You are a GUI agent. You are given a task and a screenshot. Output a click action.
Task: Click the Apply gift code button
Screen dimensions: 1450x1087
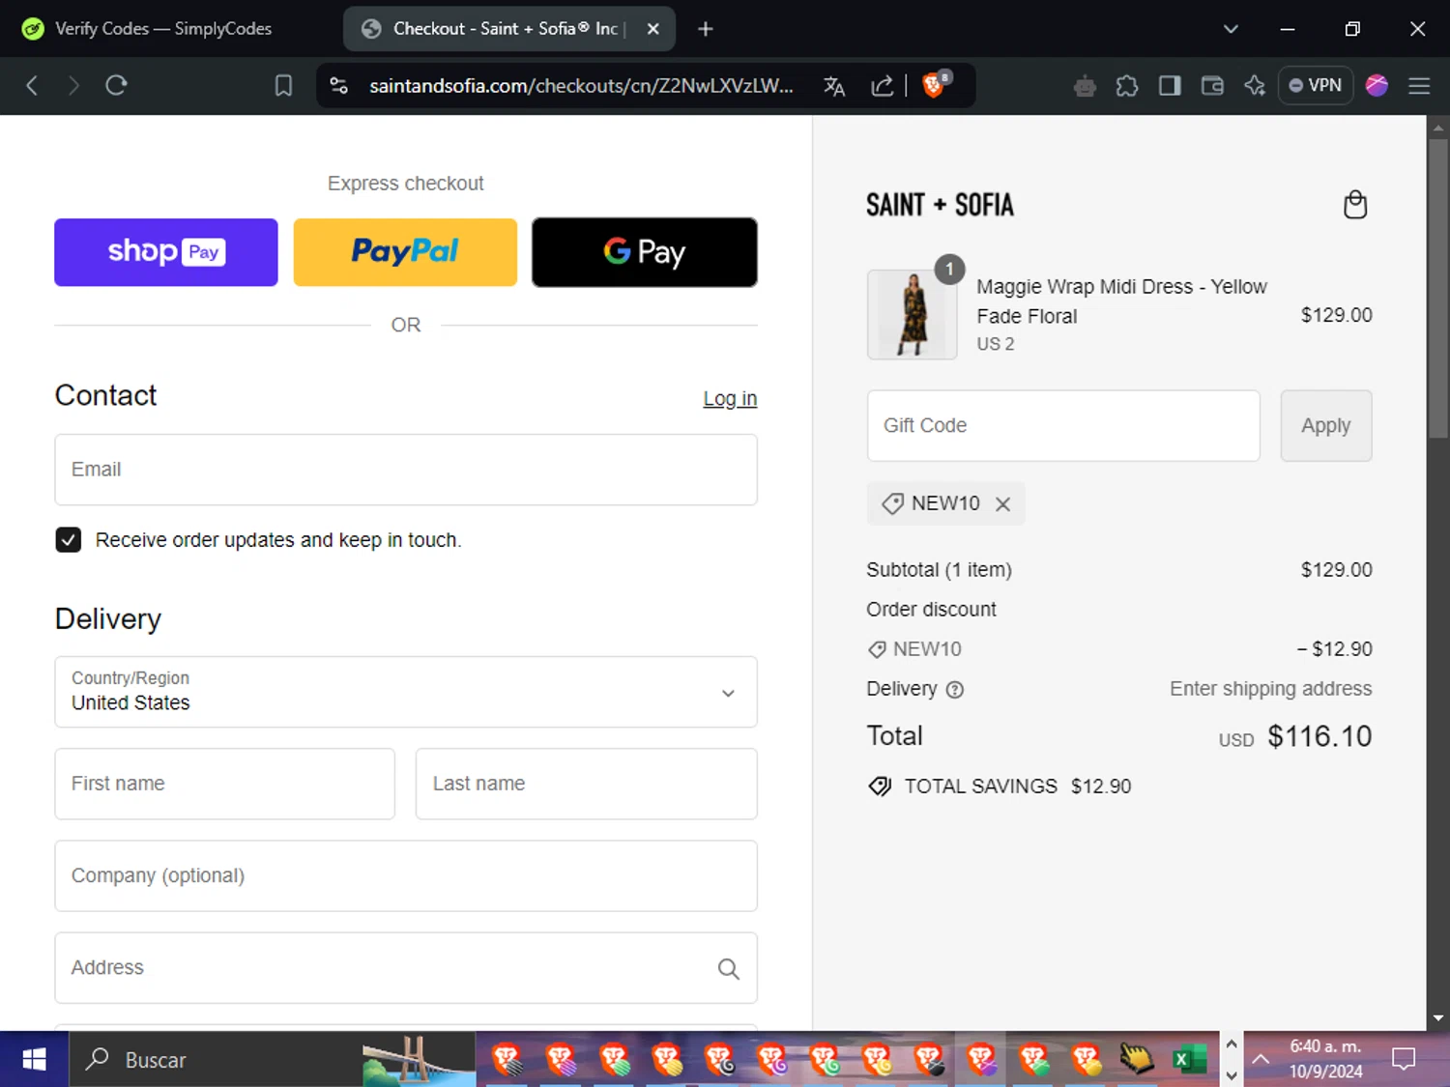(1325, 426)
